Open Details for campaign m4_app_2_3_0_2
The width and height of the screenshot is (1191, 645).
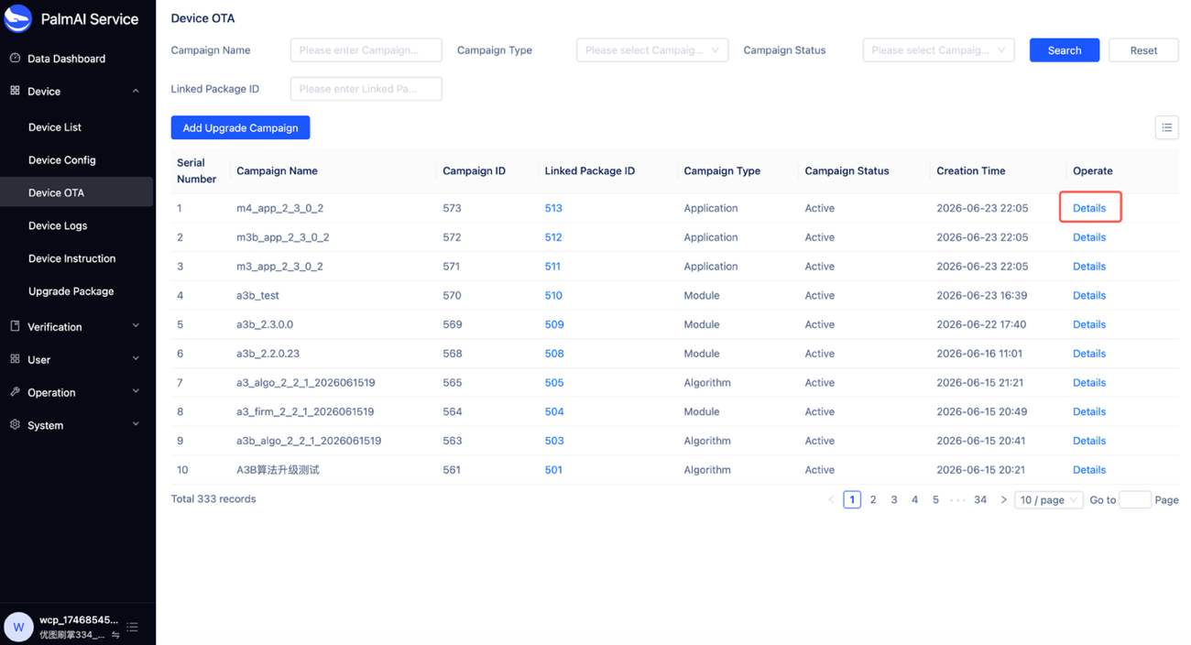click(1089, 208)
